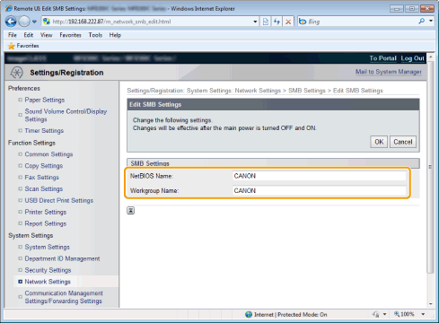Click the Stop loading X icon
Viewport: 439px width, 323px height.
click(288, 22)
